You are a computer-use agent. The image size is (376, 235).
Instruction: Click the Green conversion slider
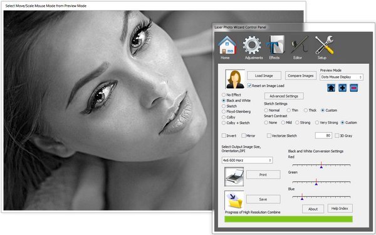[x=321, y=182]
